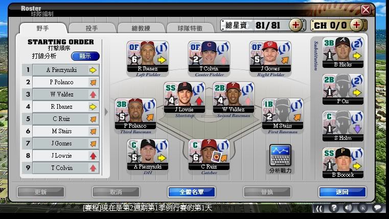Click condition arrow beside A Pierzynski row
The height and width of the screenshot is (219, 389).
[93, 70]
